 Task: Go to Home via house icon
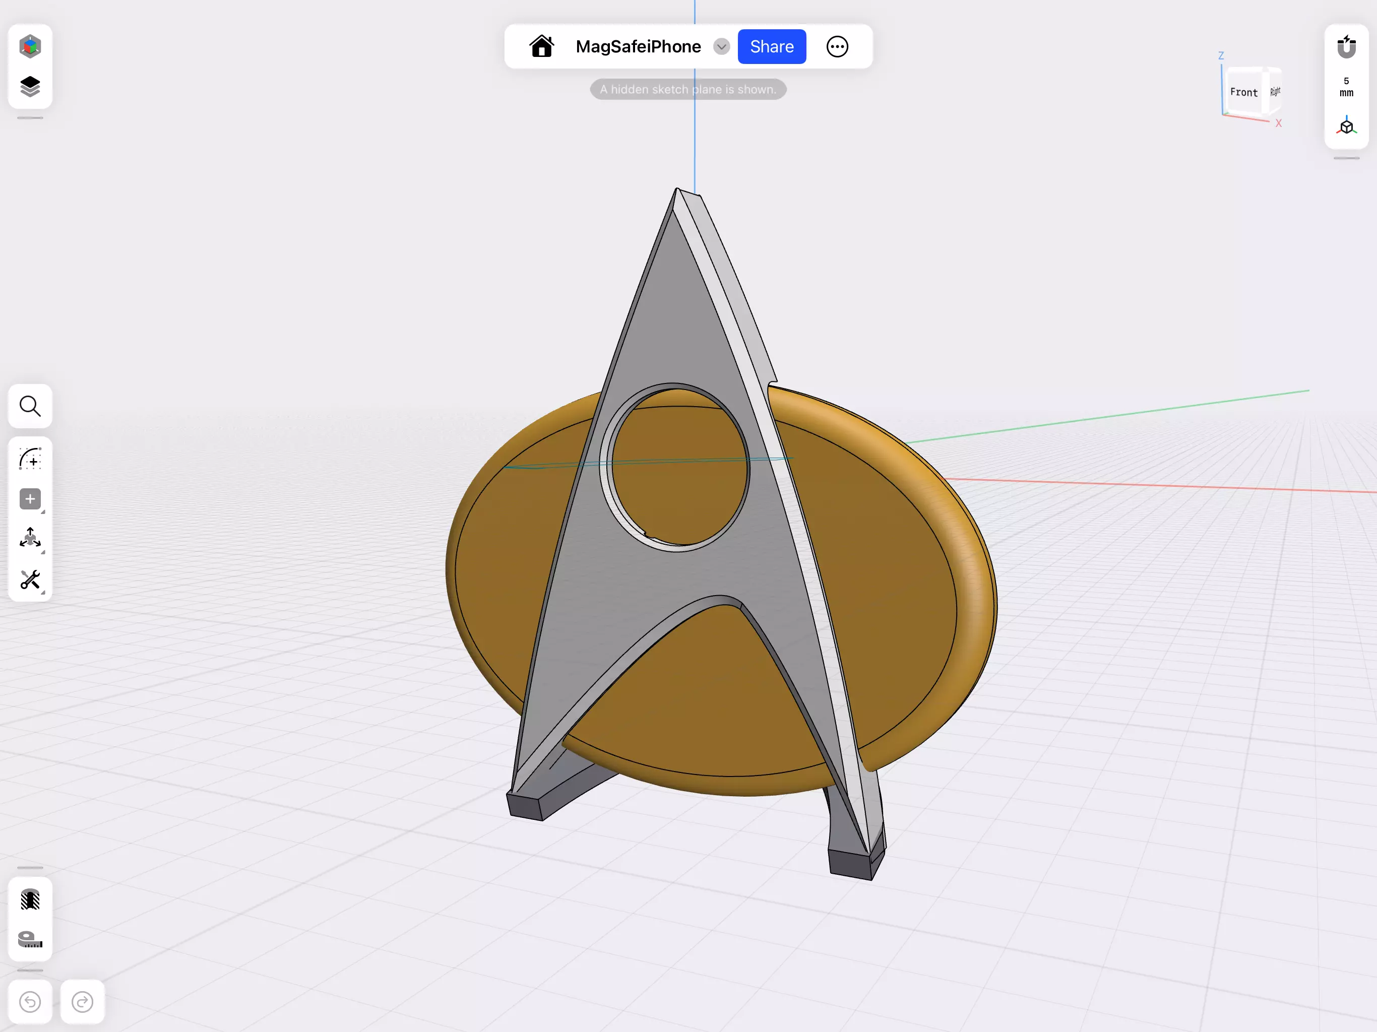(541, 47)
